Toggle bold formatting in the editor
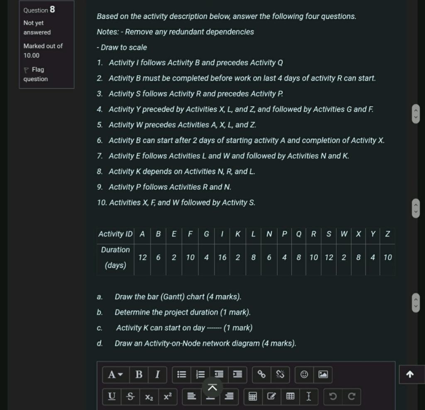This screenshot has height=410, width=425. pos(138,374)
